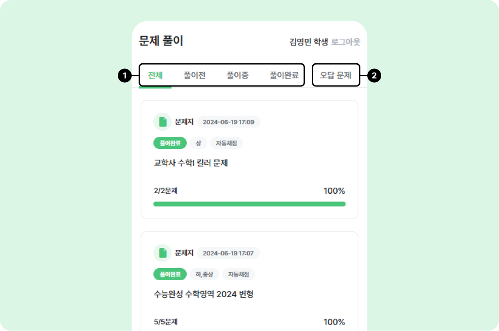The width and height of the screenshot is (499, 331).
Task: Click the numbered marker 1 badge
Action: [x=124, y=75]
